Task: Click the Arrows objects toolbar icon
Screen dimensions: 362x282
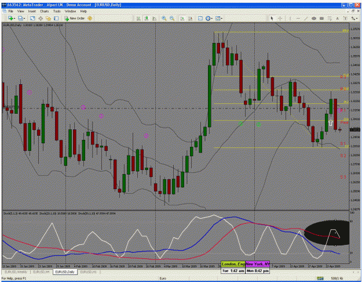Action: pyautogui.click(x=353, y=18)
